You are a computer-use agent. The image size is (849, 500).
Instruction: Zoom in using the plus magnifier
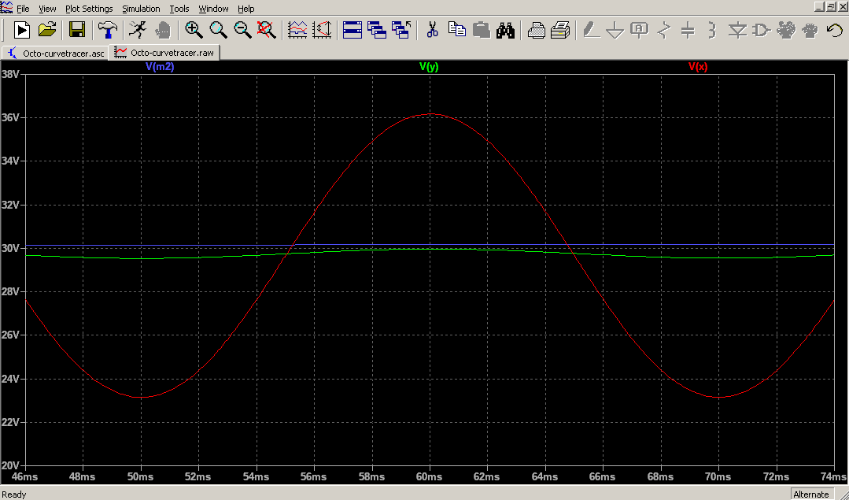tap(194, 30)
